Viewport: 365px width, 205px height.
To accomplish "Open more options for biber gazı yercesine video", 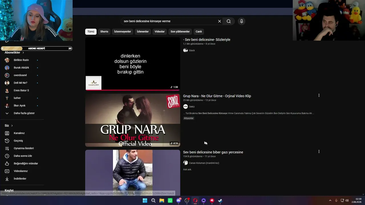I will tap(319, 151).
